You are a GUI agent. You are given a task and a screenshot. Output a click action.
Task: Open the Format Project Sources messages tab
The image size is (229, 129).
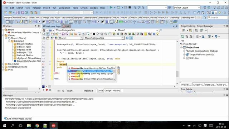(22, 119)
